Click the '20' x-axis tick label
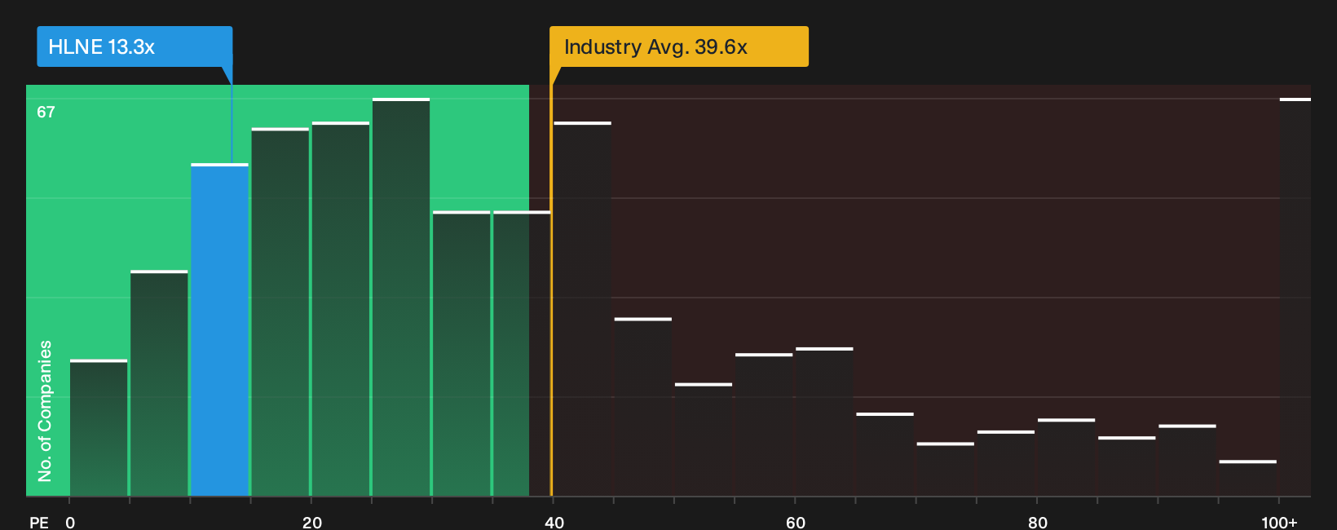This screenshot has width=1337, height=530. [312, 522]
